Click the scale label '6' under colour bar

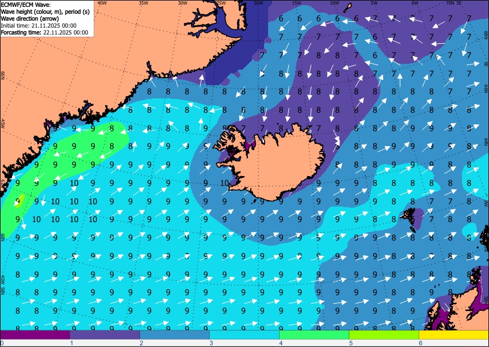pyautogui.click(x=421, y=343)
